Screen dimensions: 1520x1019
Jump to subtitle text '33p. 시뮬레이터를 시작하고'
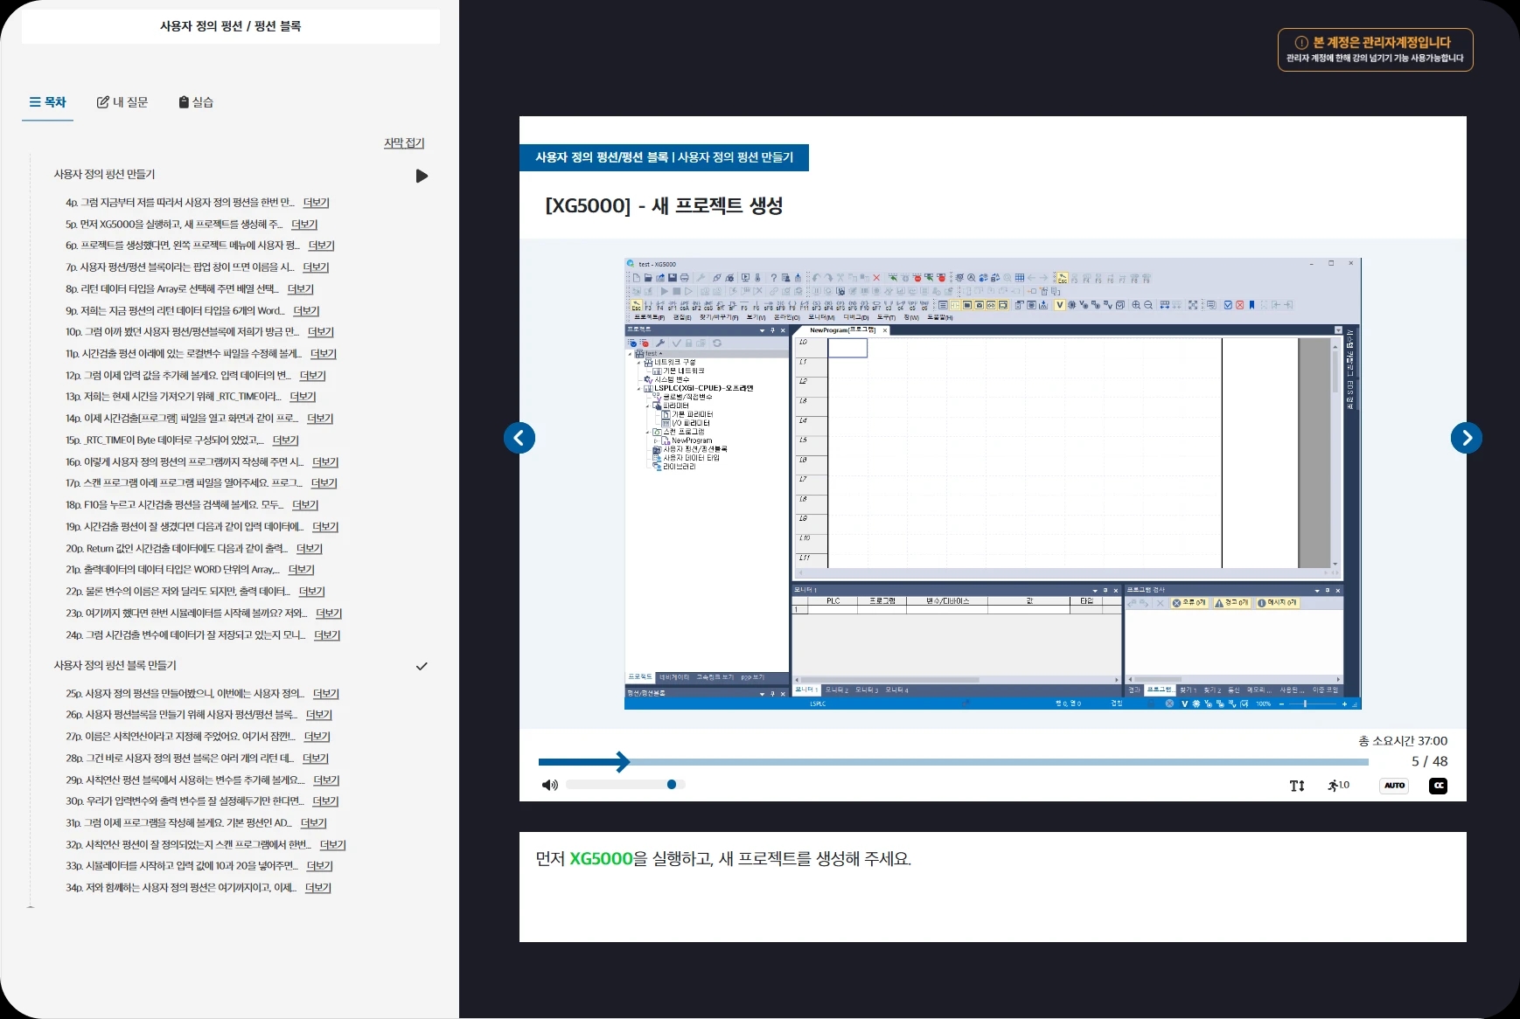[182, 866]
